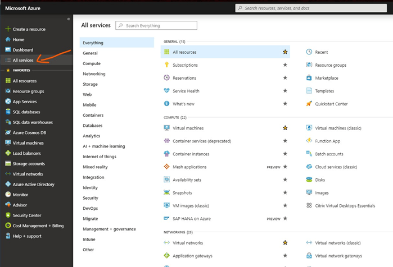Click the Function App lightning icon
This screenshot has height=267, width=393.
click(309, 141)
